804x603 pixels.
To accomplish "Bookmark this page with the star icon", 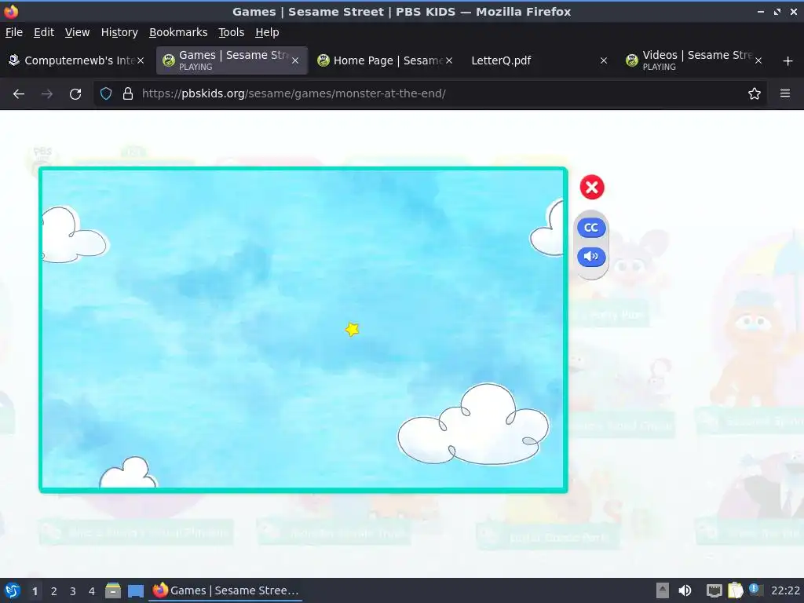I will pos(755,94).
